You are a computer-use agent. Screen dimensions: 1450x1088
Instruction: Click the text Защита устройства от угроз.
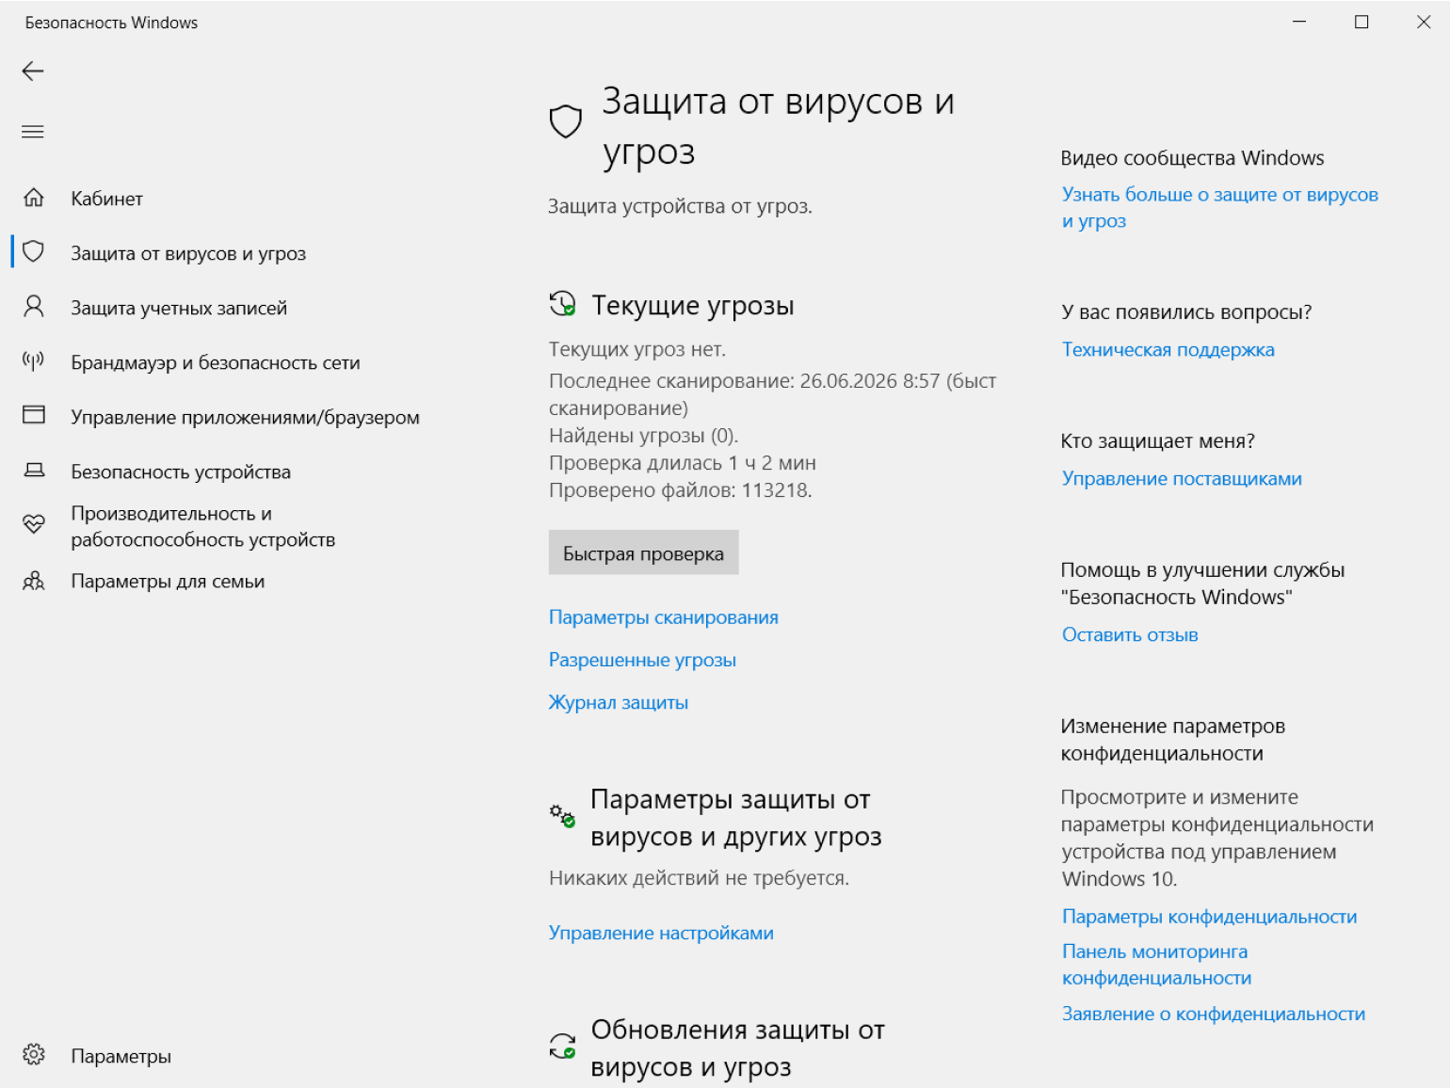tap(680, 206)
